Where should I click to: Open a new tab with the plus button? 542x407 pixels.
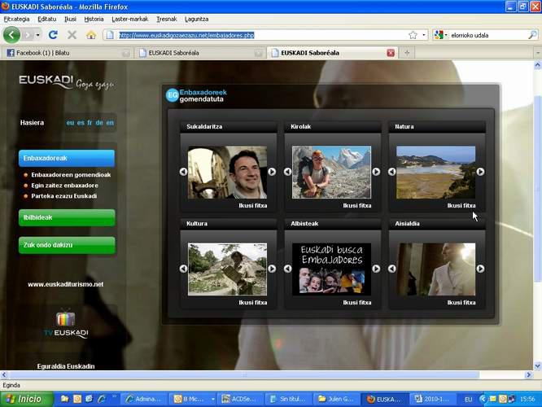coord(407,53)
